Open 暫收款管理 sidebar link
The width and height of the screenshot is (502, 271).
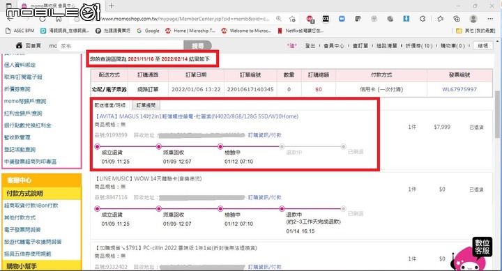[17, 137]
